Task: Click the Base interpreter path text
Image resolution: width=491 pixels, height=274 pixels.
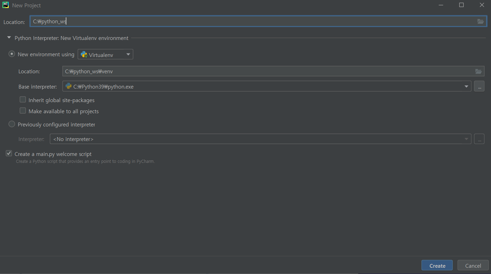Action: click(103, 86)
